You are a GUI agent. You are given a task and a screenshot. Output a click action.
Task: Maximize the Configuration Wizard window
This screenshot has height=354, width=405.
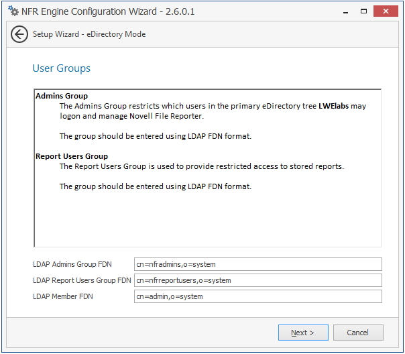click(362, 11)
